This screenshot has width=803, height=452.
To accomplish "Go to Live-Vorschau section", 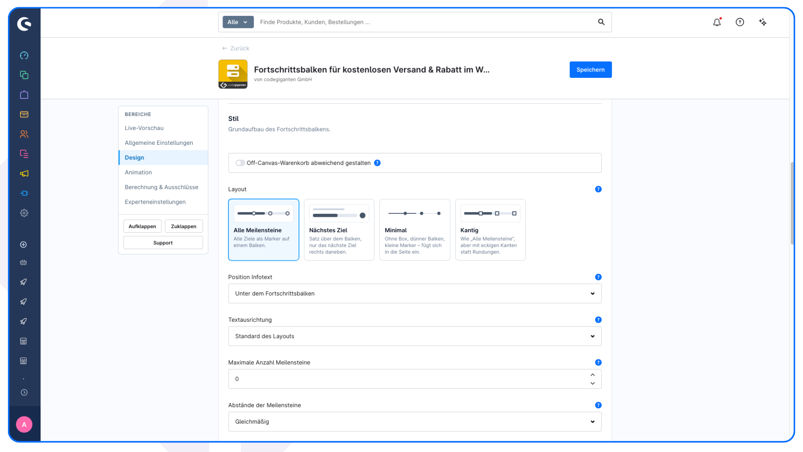I will 144,128.
